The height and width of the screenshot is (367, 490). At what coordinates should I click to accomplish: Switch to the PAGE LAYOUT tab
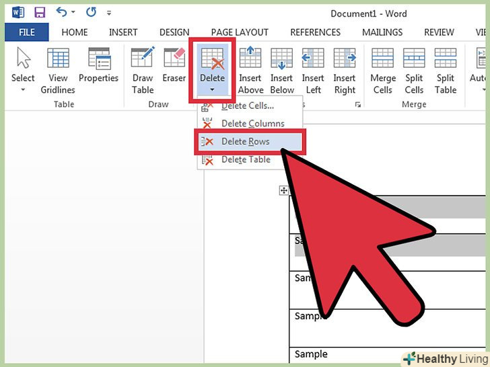240,32
